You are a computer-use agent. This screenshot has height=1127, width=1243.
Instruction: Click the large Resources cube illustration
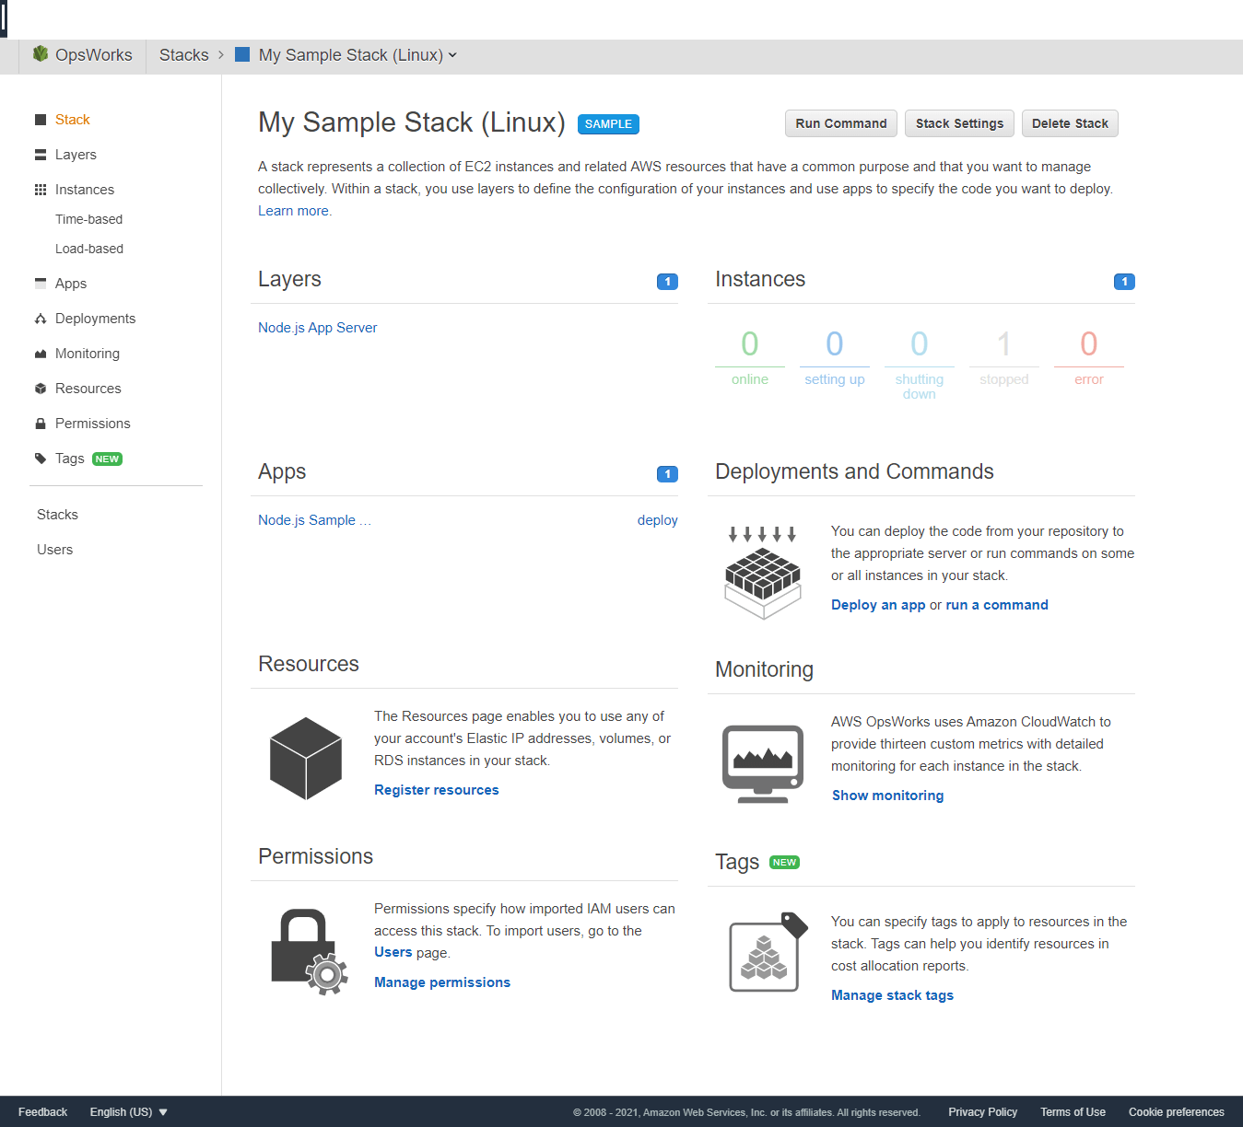(x=306, y=759)
